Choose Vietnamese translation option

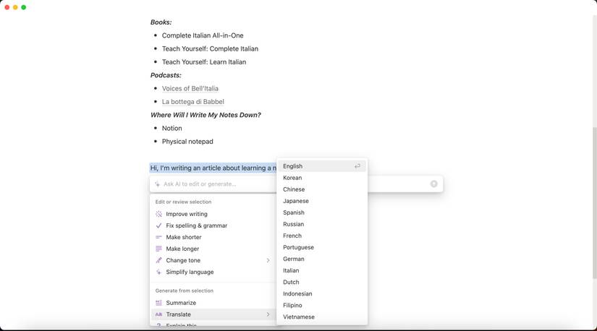click(322, 317)
